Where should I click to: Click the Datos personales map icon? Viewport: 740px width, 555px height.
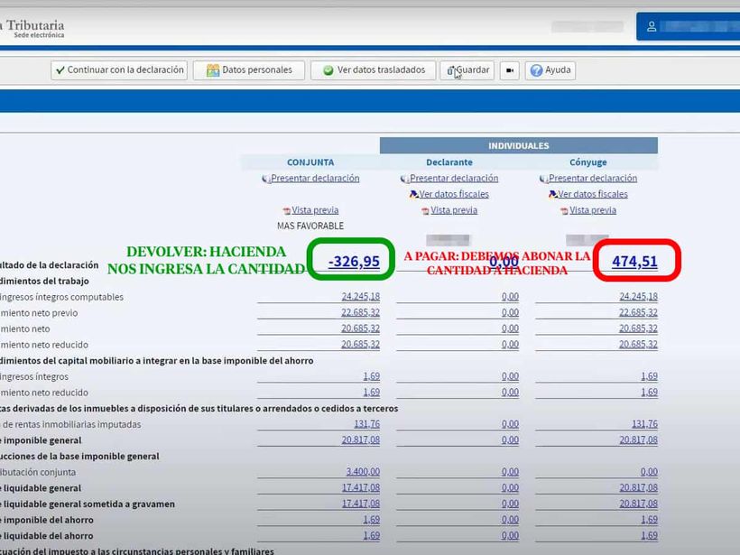213,70
